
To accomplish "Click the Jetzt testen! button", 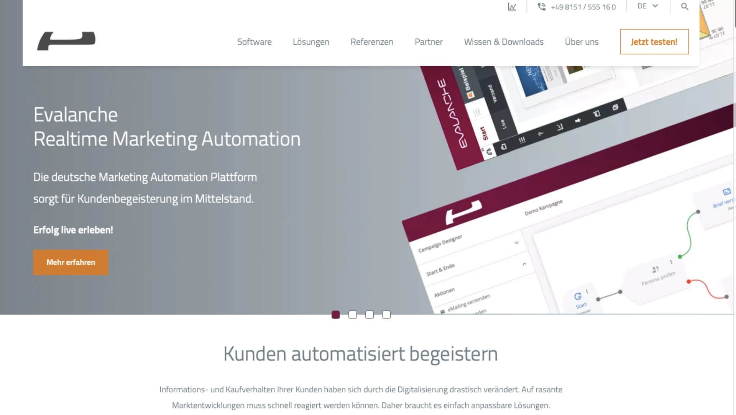I will (x=654, y=41).
